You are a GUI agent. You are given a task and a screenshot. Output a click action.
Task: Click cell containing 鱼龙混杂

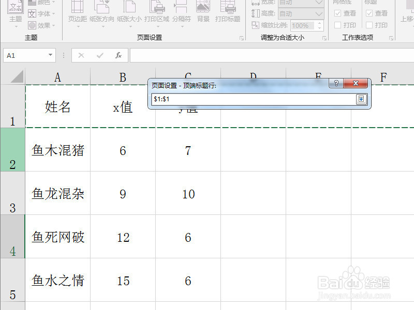pyautogui.click(x=57, y=193)
